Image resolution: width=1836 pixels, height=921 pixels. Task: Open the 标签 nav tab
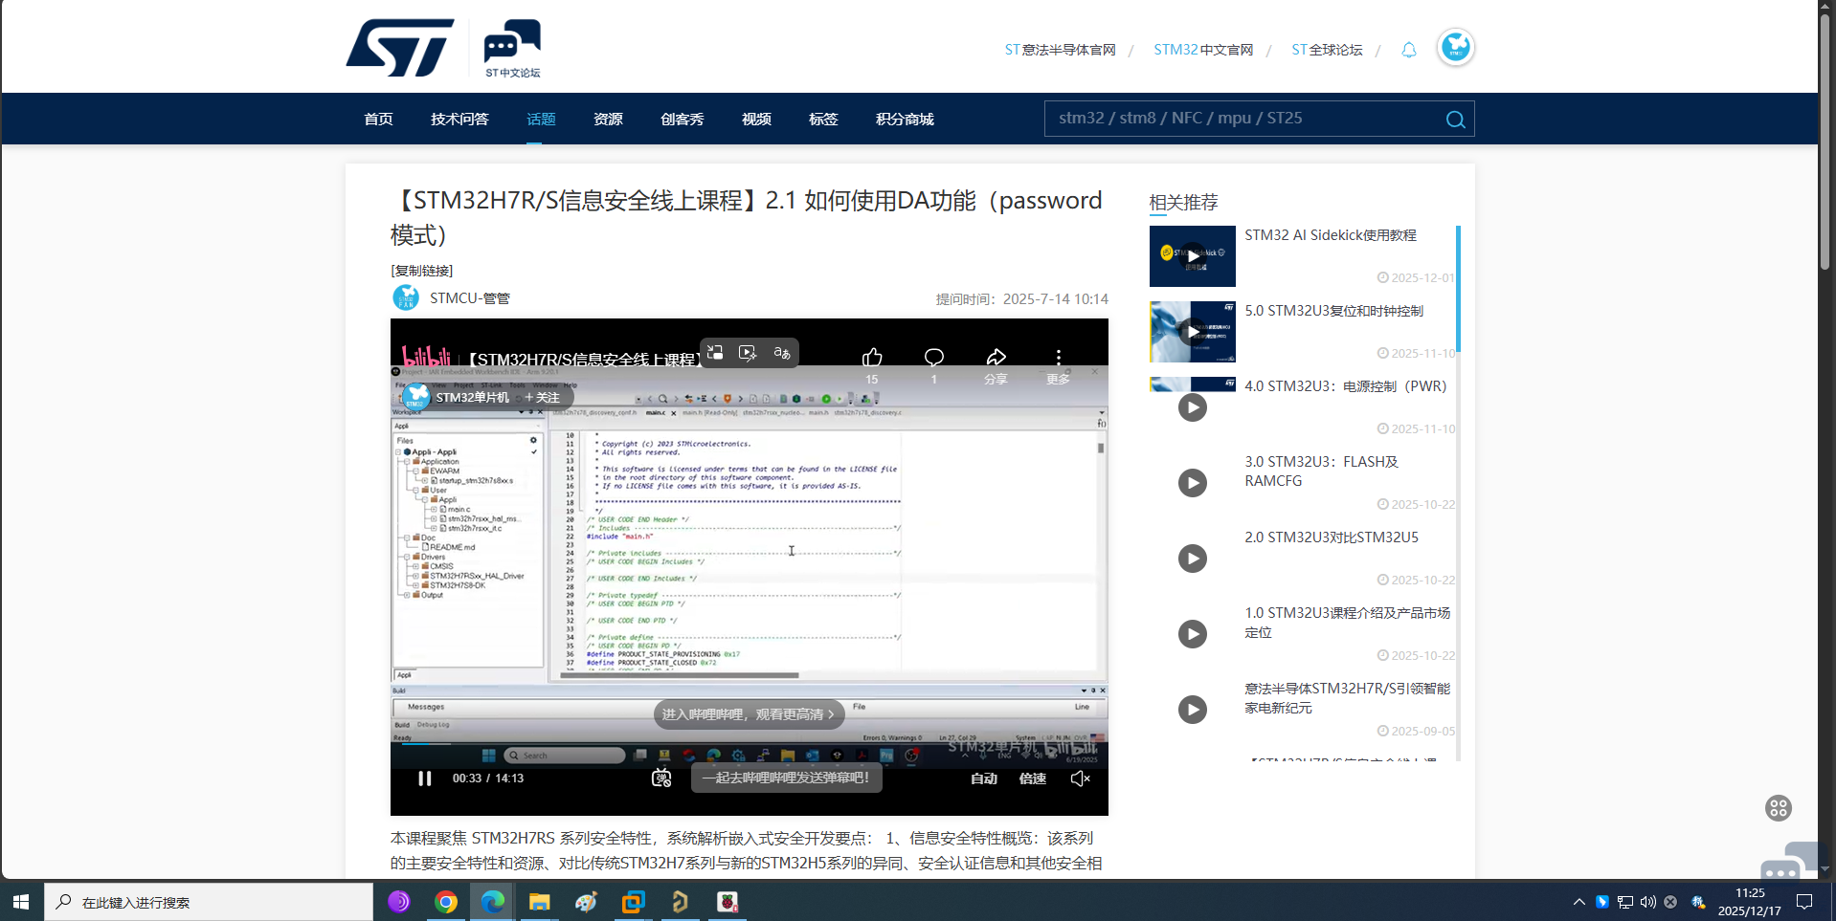click(823, 119)
